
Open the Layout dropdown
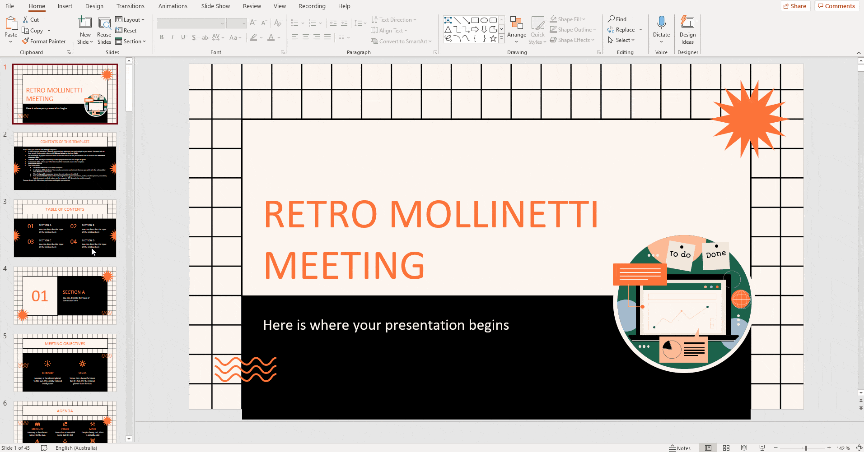click(x=131, y=19)
